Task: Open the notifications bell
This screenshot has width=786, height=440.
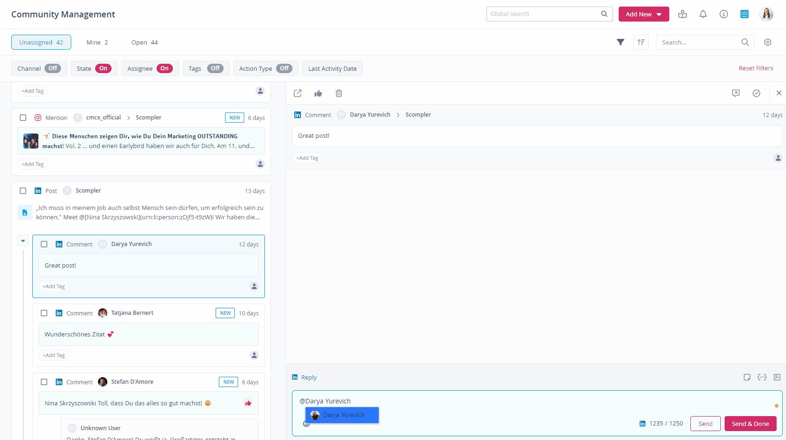Action: [703, 14]
